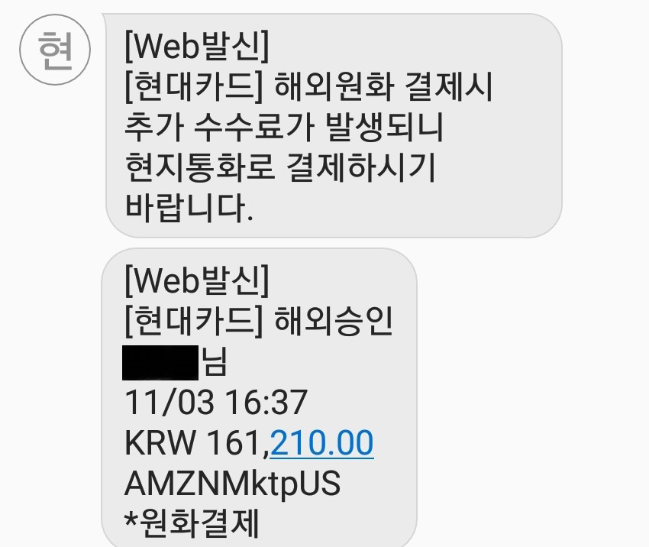Click the 현지통화로 결제하시기 line
Image resolution: width=649 pixels, height=547 pixels.
[279, 167]
